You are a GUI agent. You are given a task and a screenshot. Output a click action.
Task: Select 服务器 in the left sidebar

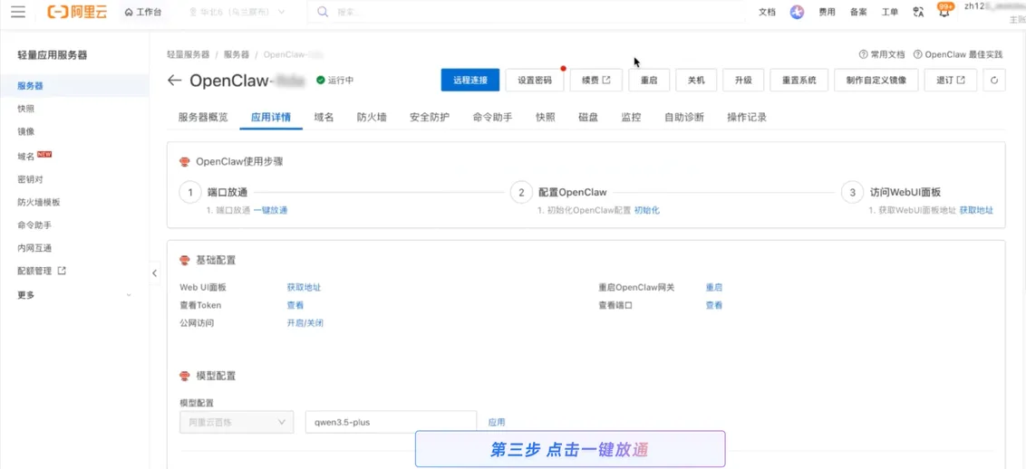coord(30,86)
